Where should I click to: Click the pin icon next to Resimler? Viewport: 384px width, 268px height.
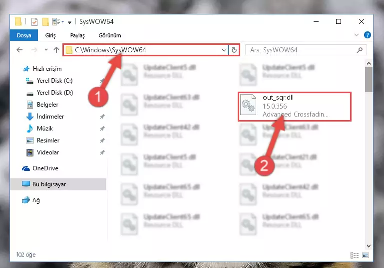(102, 140)
